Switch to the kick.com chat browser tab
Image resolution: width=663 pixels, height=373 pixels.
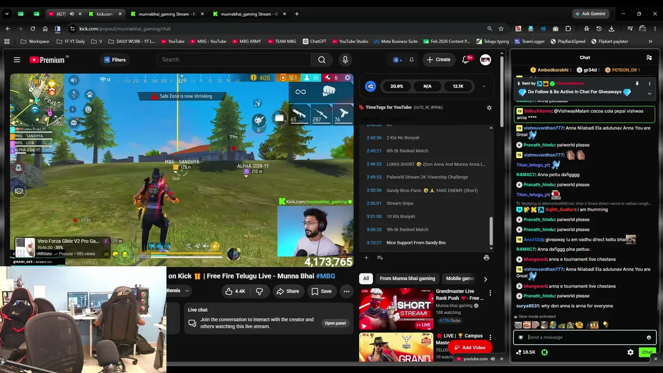point(105,14)
